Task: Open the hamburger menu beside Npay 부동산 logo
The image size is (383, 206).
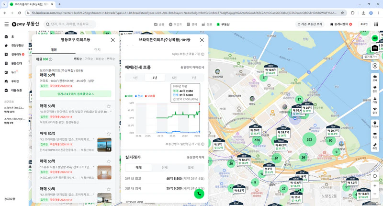Action: [x=7, y=24]
